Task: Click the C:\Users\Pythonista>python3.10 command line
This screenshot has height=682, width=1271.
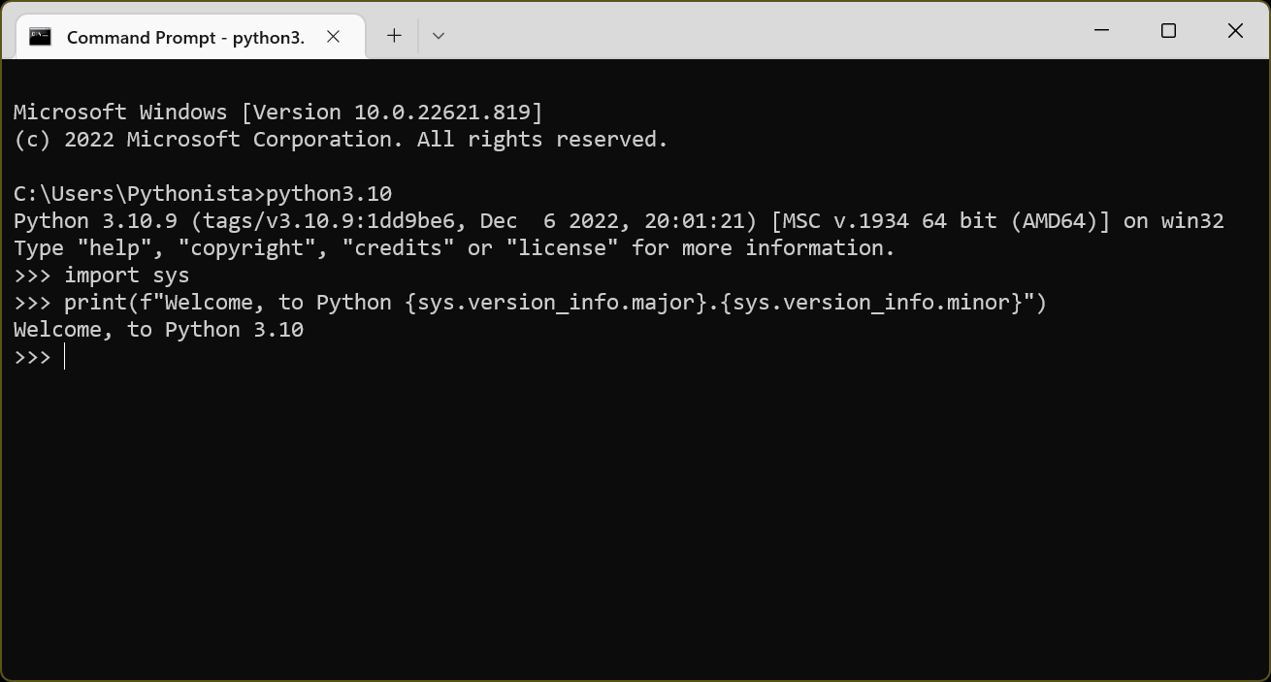Action: coord(202,194)
